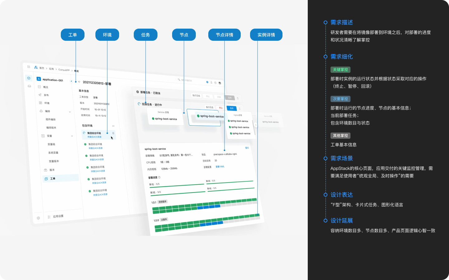Select the inbox tray icon in left rail
449x280 pixels.
[29, 86]
